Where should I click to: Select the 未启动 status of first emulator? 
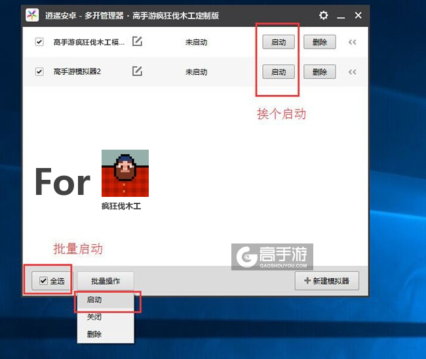[x=196, y=42]
